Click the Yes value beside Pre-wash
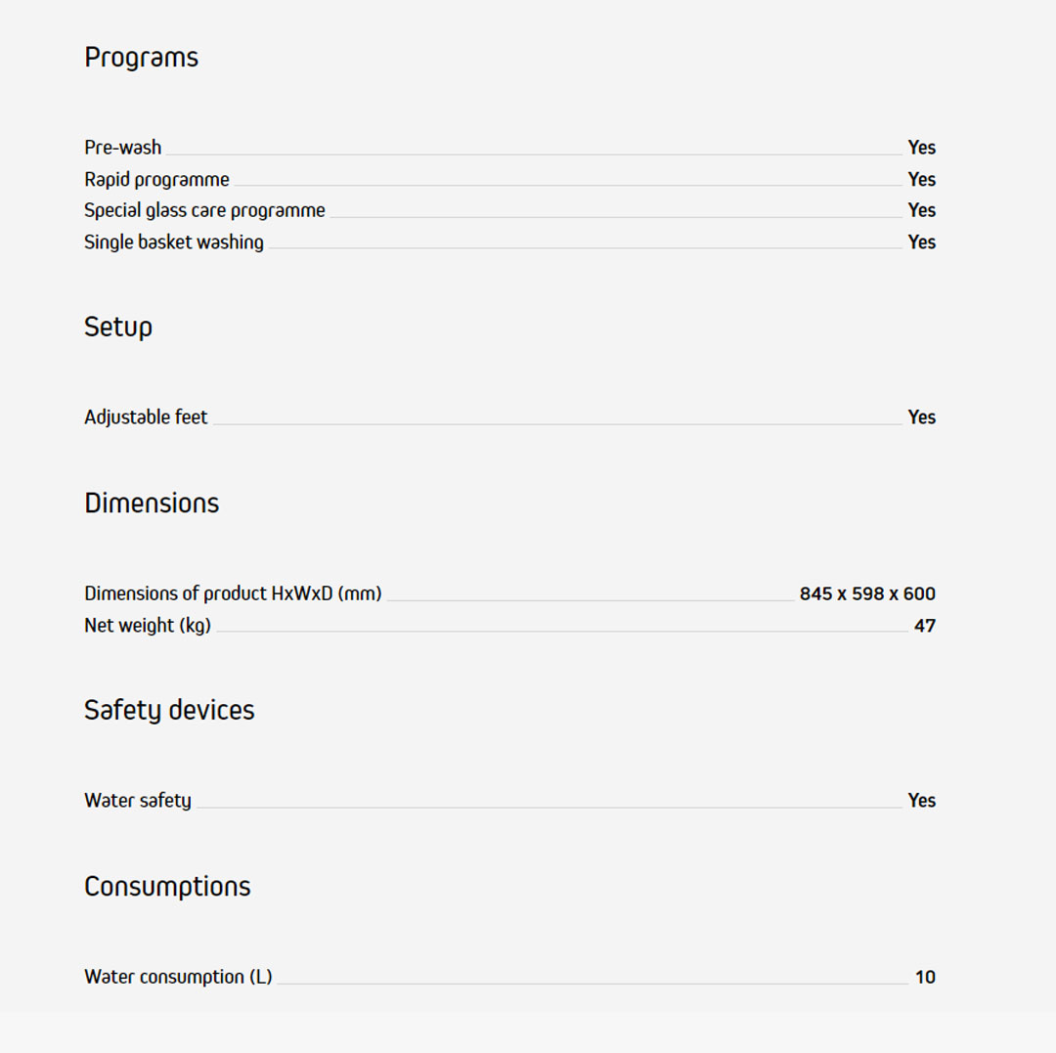Screen dimensions: 1056x1053 (x=921, y=148)
